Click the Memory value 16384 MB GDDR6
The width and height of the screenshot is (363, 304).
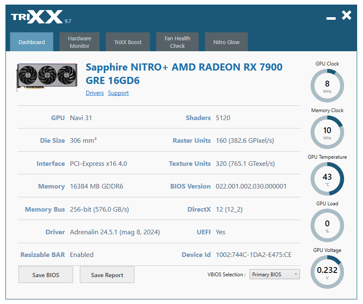pos(97,186)
